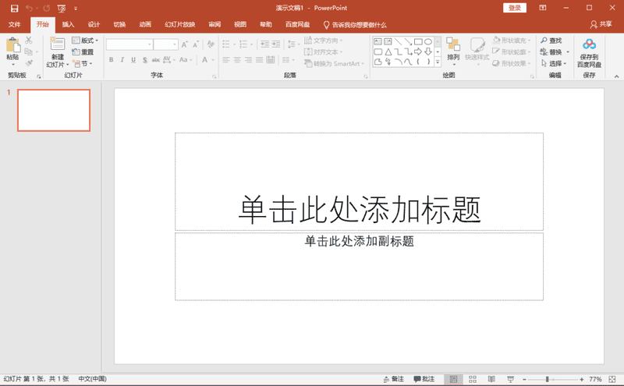Viewport: 624px width, 386px height.
Task: Click 形状效果 shape effects
Action: point(512,63)
